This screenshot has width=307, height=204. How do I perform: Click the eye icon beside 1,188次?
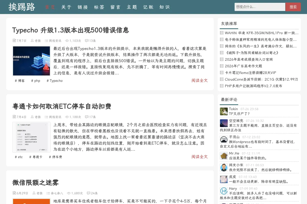(67, 117)
